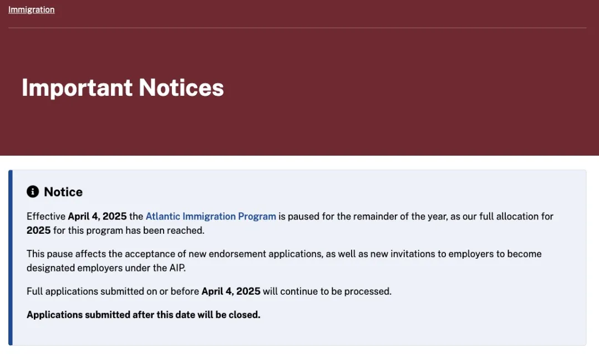This screenshot has height=354, width=599.
Task: Click bold April 4, 2025 after Effective
Action: (x=97, y=216)
